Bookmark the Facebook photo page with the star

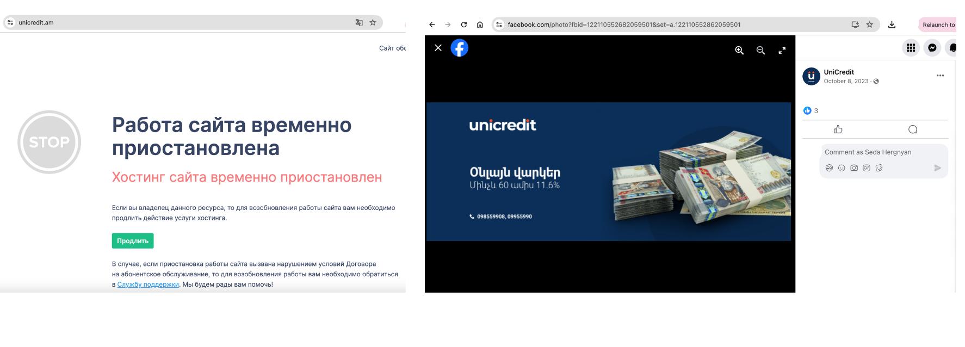coord(870,24)
